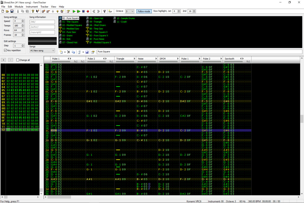Select the 09 - Triangle instrument

(x=95, y=22)
